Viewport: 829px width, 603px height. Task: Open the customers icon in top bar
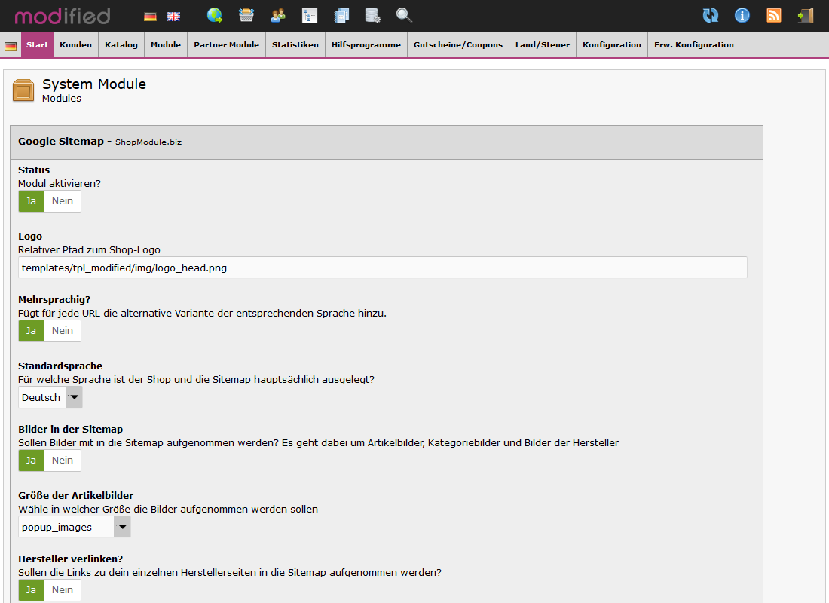click(x=278, y=15)
